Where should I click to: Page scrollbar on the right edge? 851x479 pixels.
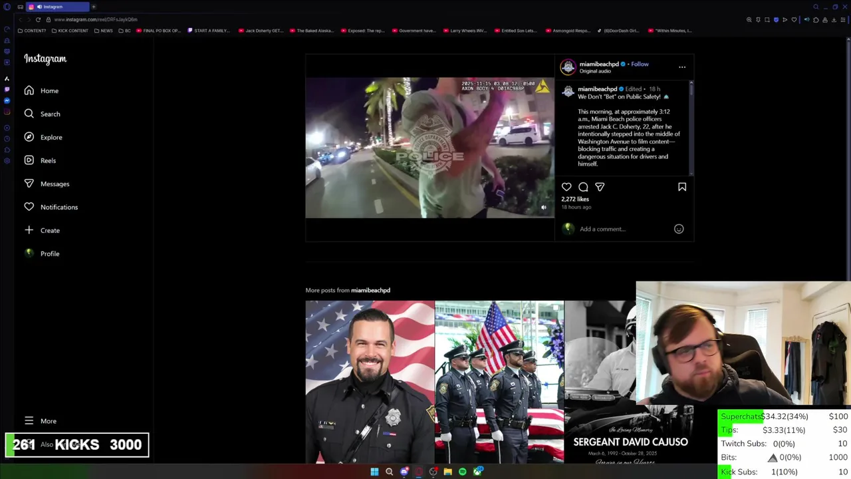(x=848, y=160)
